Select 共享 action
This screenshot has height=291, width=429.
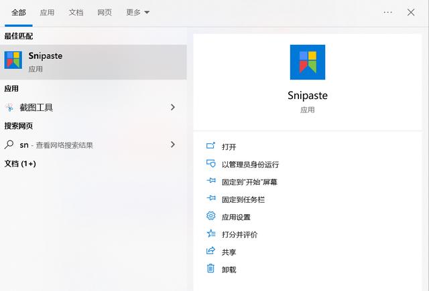click(x=229, y=252)
